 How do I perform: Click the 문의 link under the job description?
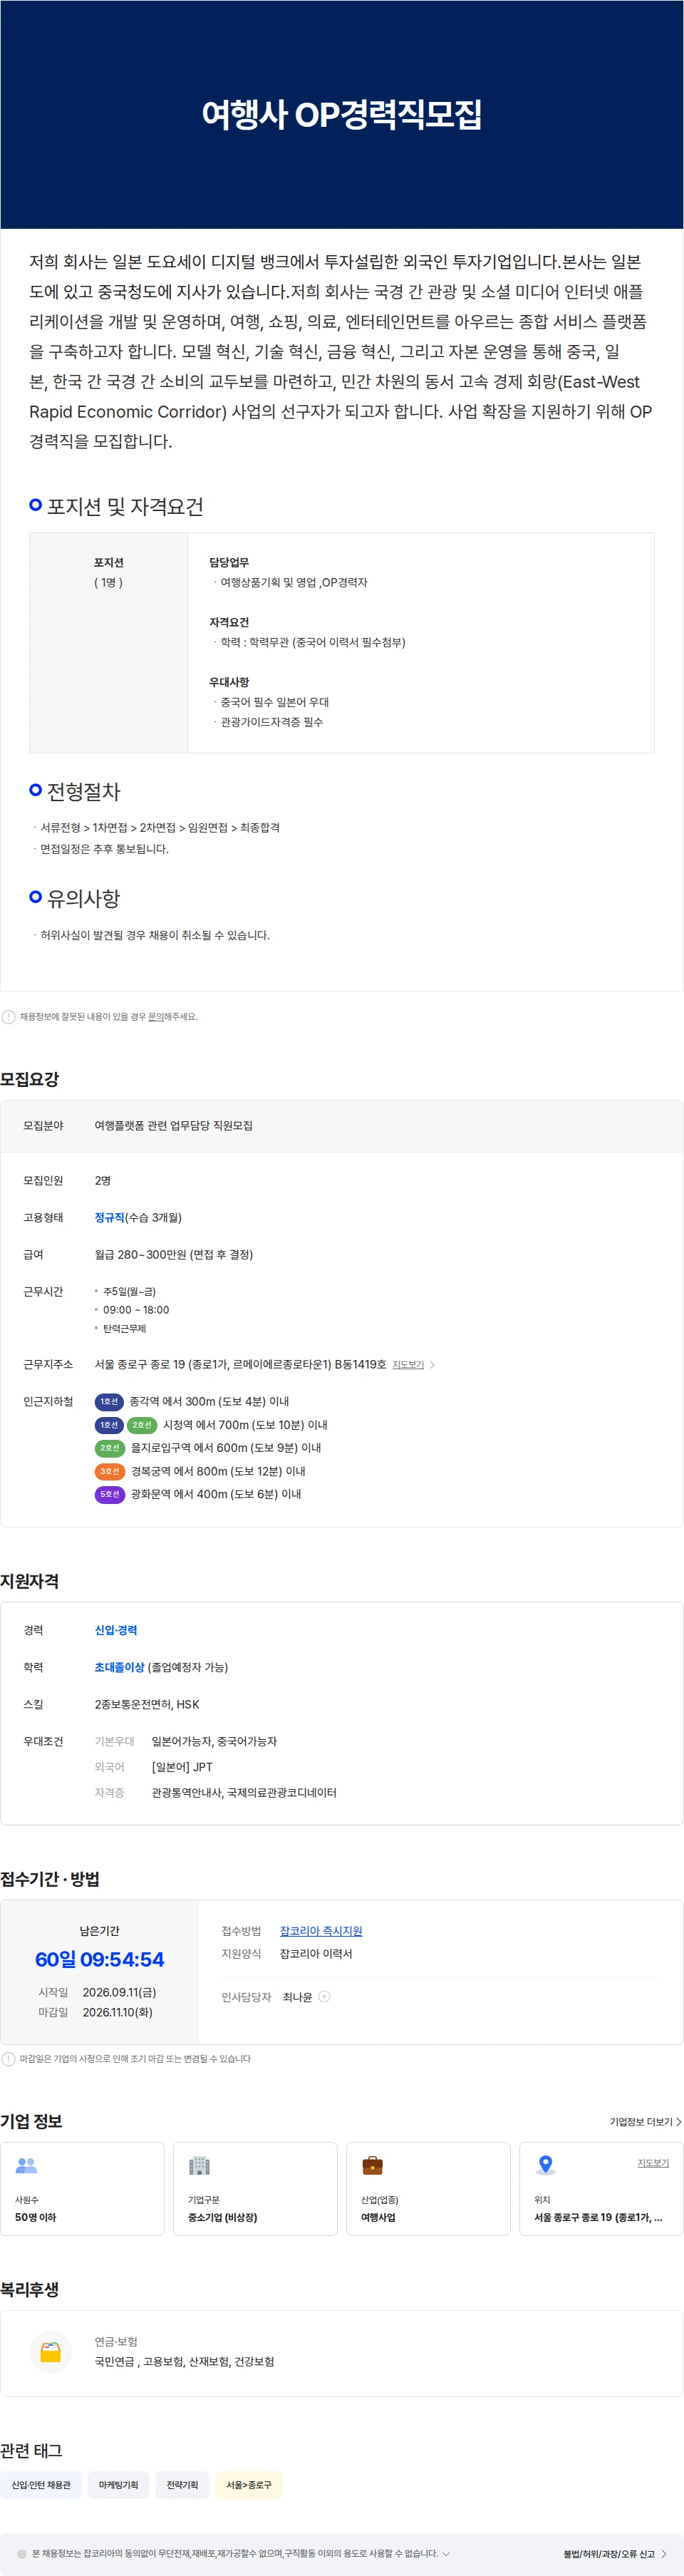pyautogui.click(x=155, y=1017)
